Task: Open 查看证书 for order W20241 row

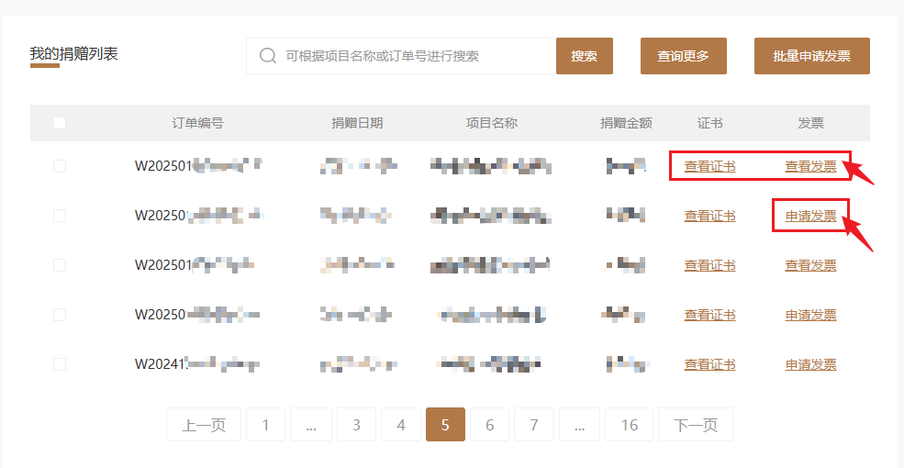Action: (x=709, y=365)
